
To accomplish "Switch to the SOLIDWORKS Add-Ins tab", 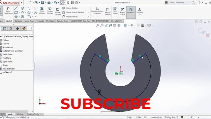I will (80, 21).
